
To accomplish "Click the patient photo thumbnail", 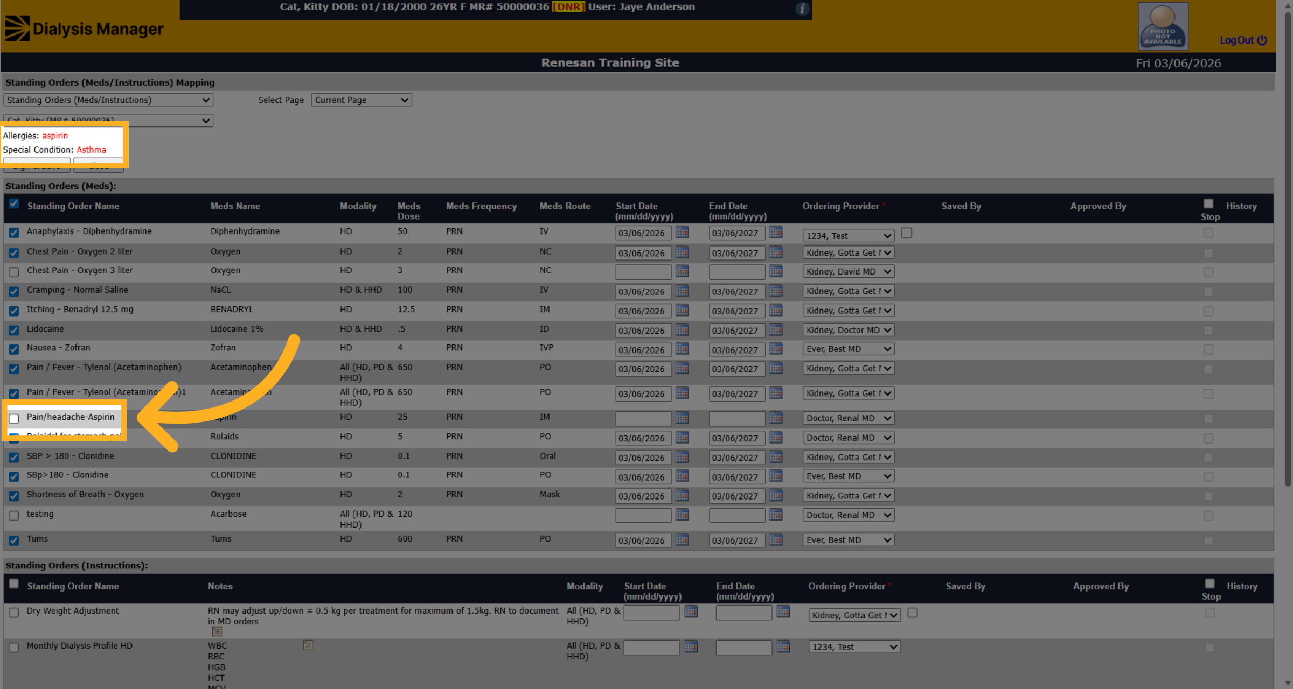I will [1163, 26].
